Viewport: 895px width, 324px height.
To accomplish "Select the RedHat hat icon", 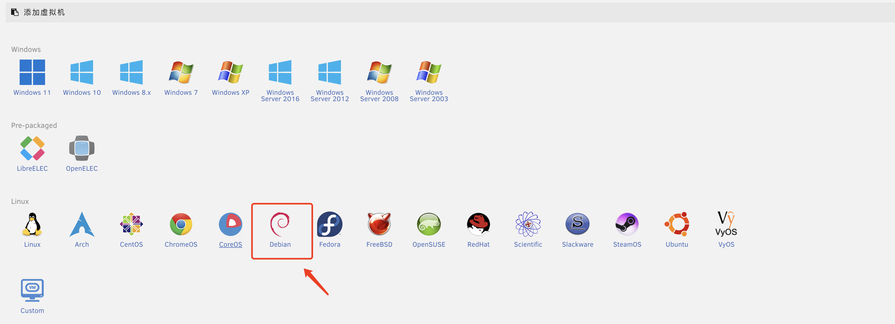I will [x=479, y=224].
